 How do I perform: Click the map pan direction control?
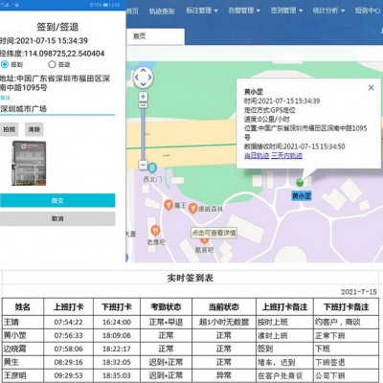pyautogui.click(x=143, y=77)
